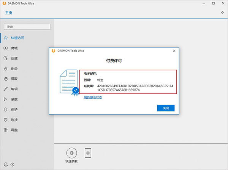
Task: Click the 付费许可 dialog heading
Action: click(x=114, y=61)
